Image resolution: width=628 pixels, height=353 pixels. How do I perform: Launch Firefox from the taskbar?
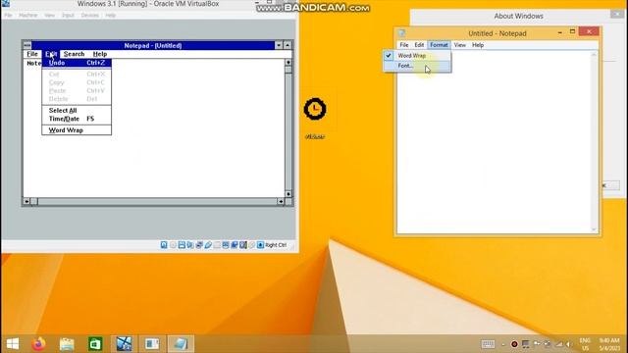[39, 344]
